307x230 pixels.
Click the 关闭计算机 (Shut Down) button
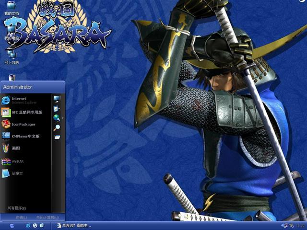pos(47,217)
